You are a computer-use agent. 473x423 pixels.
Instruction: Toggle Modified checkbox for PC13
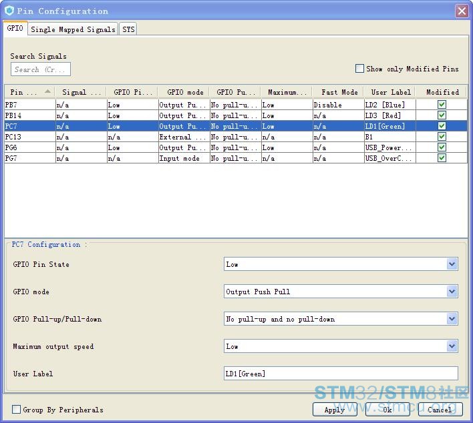coord(442,137)
